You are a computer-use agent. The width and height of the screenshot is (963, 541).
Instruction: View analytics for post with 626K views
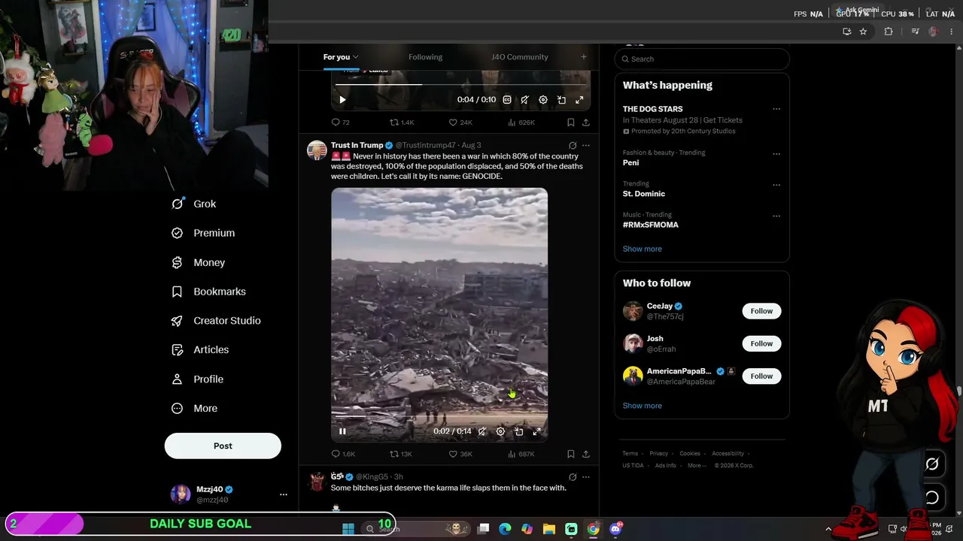pyautogui.click(x=521, y=122)
